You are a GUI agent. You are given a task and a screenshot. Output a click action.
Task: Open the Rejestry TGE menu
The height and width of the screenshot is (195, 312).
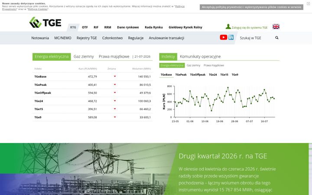[x=87, y=38]
